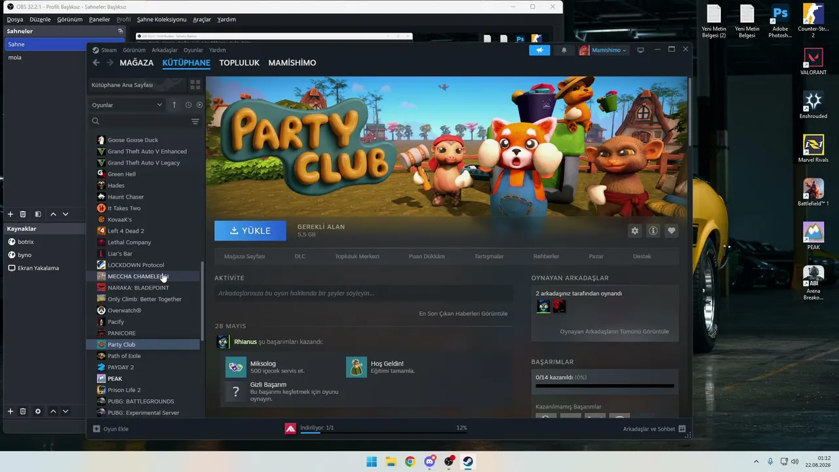Switch Steam to Big Picture mode icon
839x472 pixels.
tap(640, 50)
